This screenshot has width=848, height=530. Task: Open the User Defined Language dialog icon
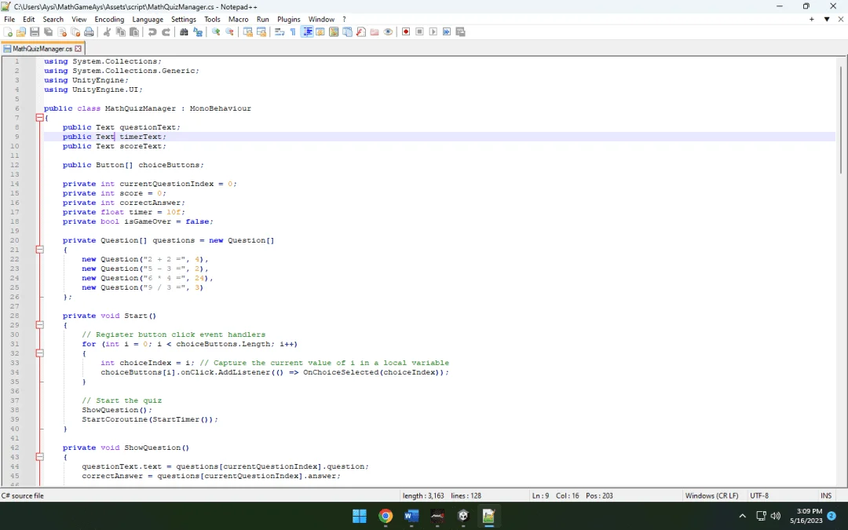[320, 32]
